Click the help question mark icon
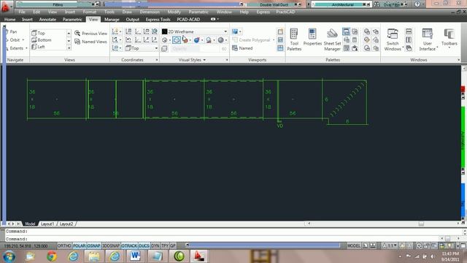This screenshot has height=263, width=467. tap(417, 4)
